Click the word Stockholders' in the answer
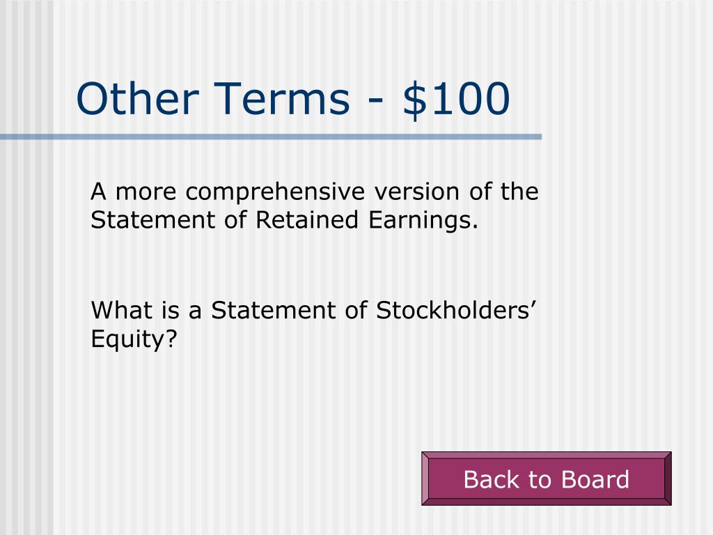Screen dimensions: 713x535 pyautogui.click(x=456, y=310)
